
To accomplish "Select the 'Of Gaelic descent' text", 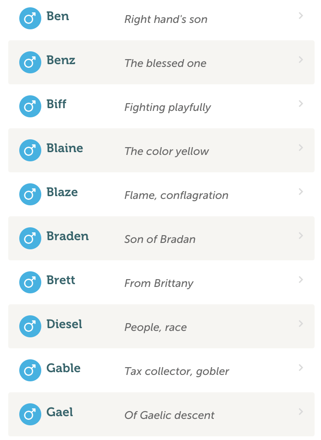I will pos(170,415).
